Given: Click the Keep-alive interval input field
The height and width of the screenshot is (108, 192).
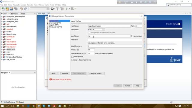Looking at the screenshot, I should click(x=91, y=53).
